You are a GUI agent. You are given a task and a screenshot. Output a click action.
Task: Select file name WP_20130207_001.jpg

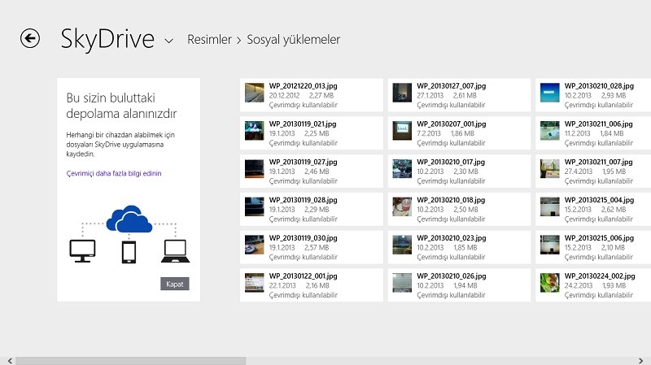tap(452, 124)
